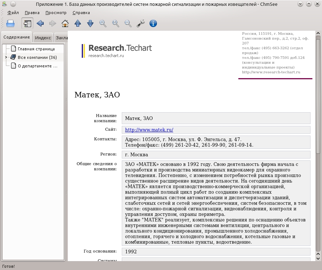This screenshot has height=270, width=322.
Task: Click the http://www.research-techart.ru header text
Action: tap(271, 72)
